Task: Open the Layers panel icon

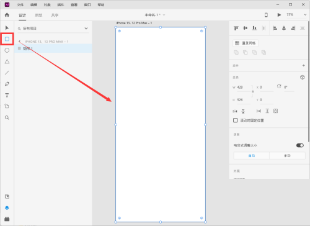Action: click(x=7, y=208)
